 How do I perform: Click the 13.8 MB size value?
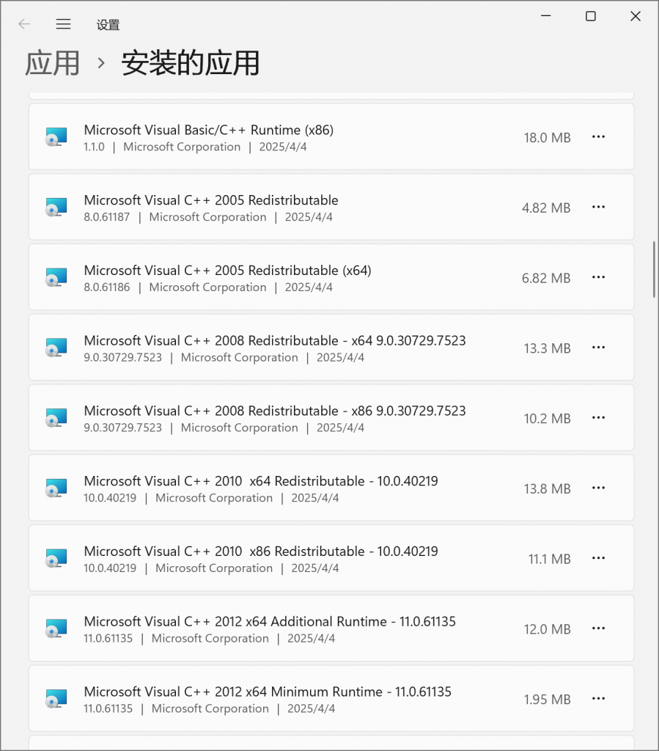547,488
